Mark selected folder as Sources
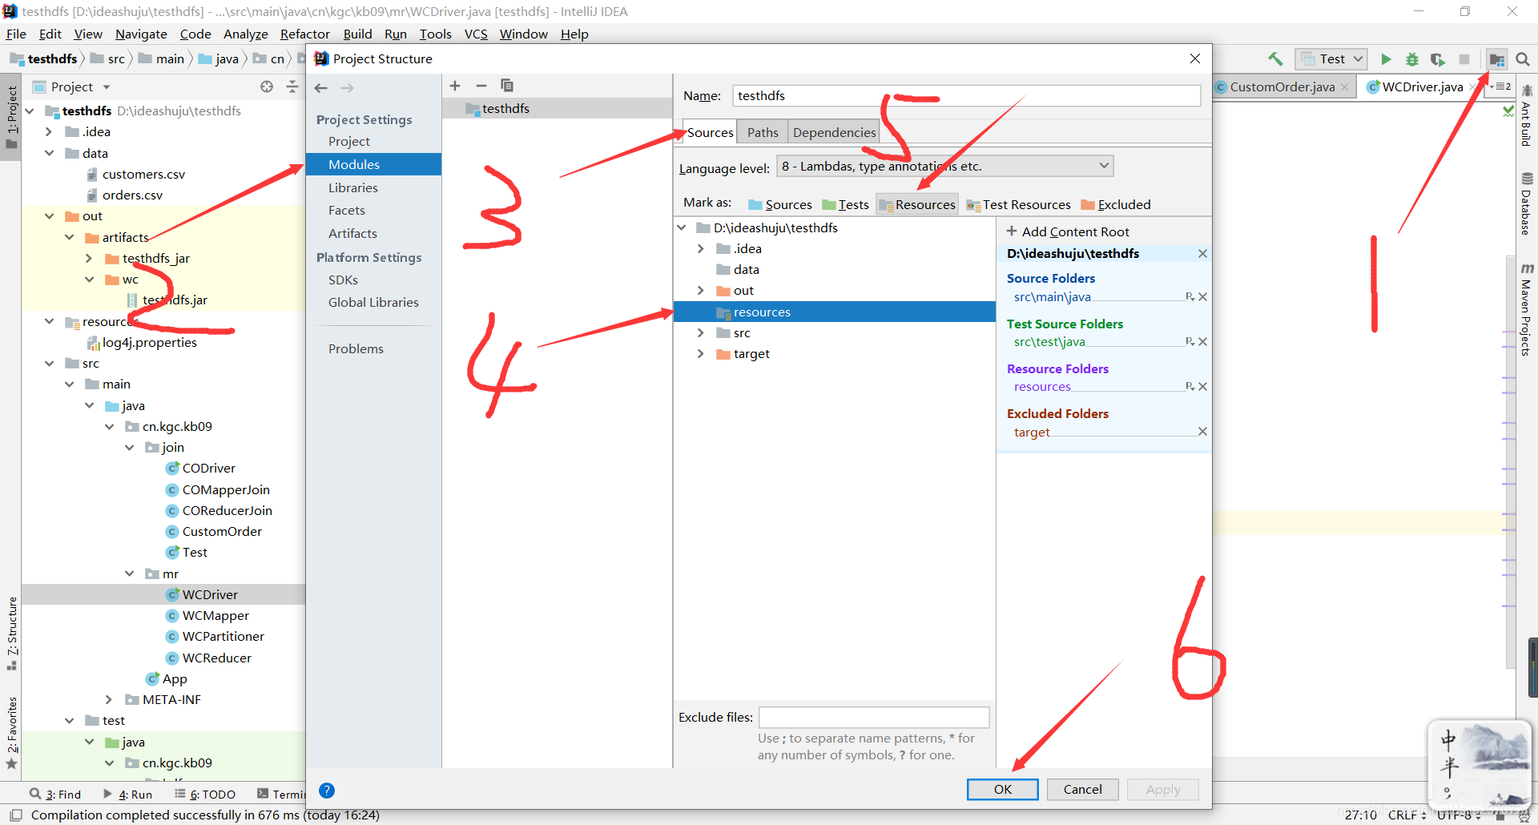This screenshot has width=1538, height=825. tap(779, 205)
